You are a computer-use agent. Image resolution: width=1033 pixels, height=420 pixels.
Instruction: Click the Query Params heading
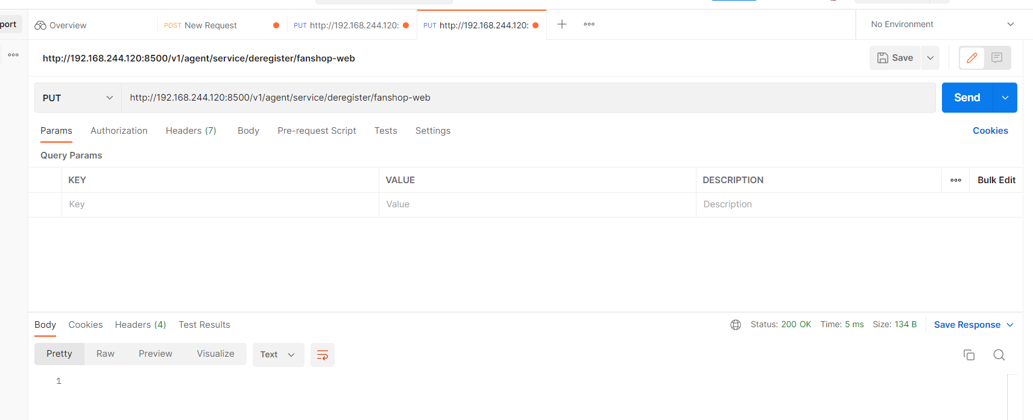(x=71, y=155)
